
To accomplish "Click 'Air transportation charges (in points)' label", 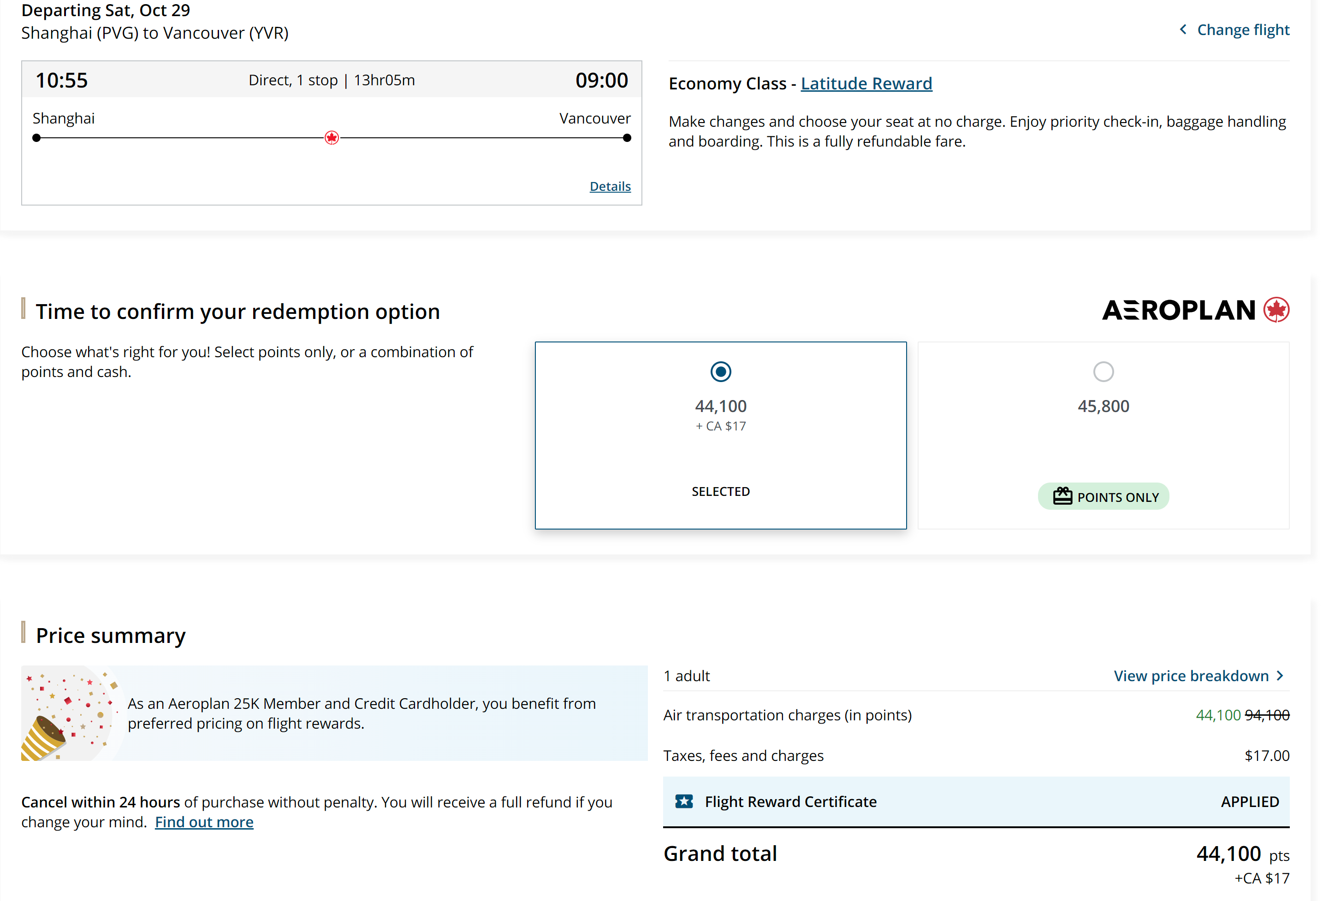I will 787,715.
